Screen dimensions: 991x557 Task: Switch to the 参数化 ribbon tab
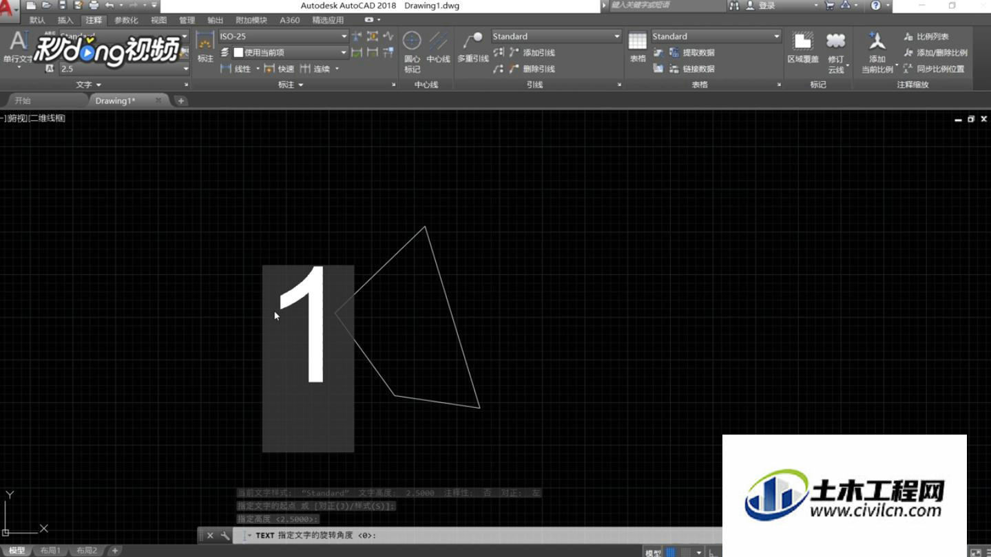126,21
